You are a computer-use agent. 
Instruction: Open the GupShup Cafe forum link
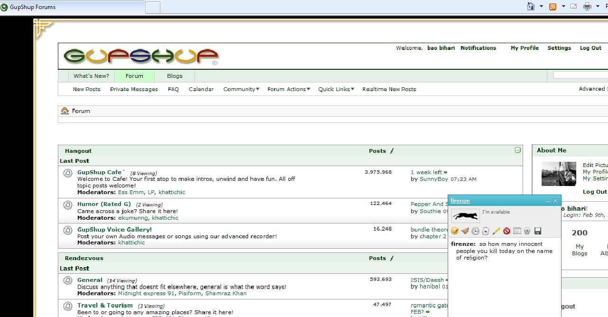click(100, 172)
